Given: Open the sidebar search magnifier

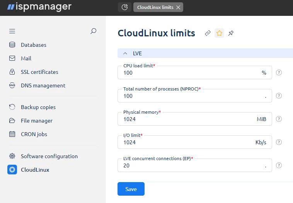Looking at the screenshot, I should [93, 31].
